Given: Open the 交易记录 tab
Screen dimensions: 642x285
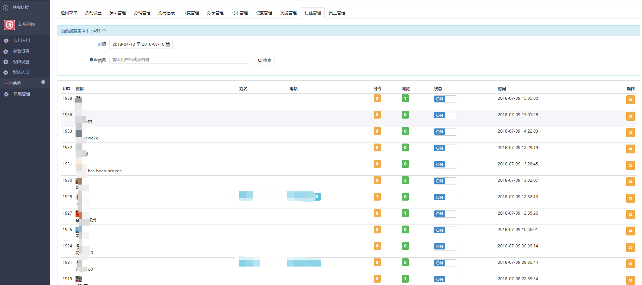Looking at the screenshot, I should tap(166, 13).
